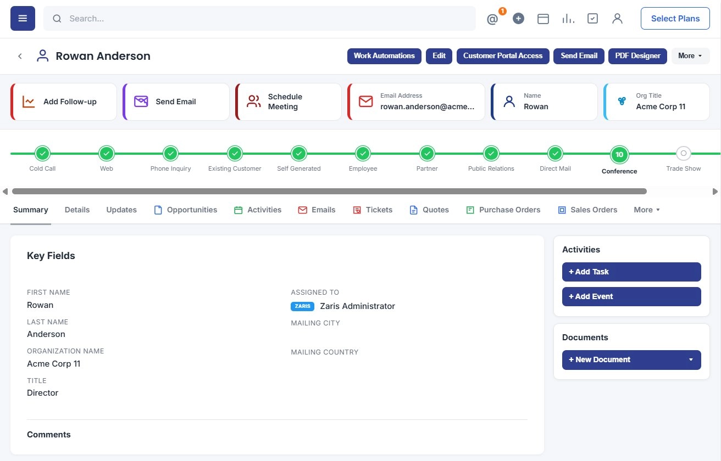Image resolution: width=721 pixels, height=461 pixels.
Task: Open the Opportunities tab
Action: click(186, 210)
